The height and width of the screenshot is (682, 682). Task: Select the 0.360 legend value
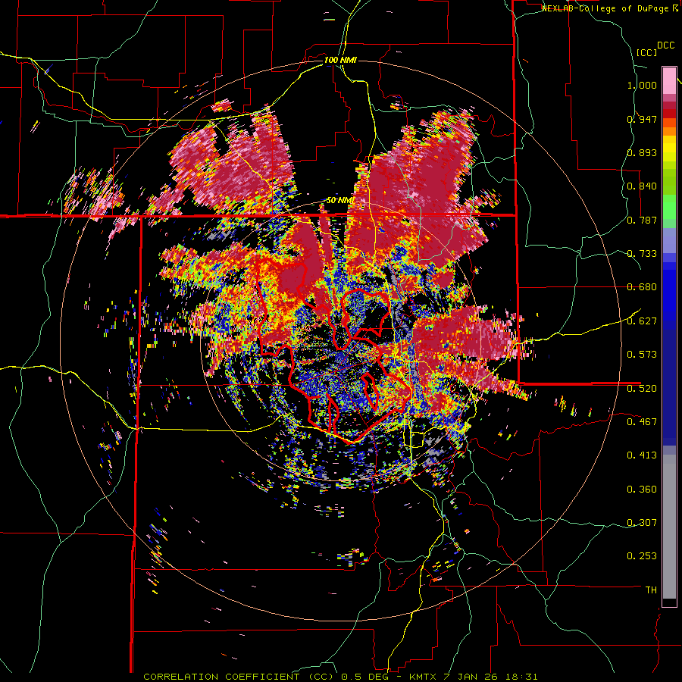[642, 490]
